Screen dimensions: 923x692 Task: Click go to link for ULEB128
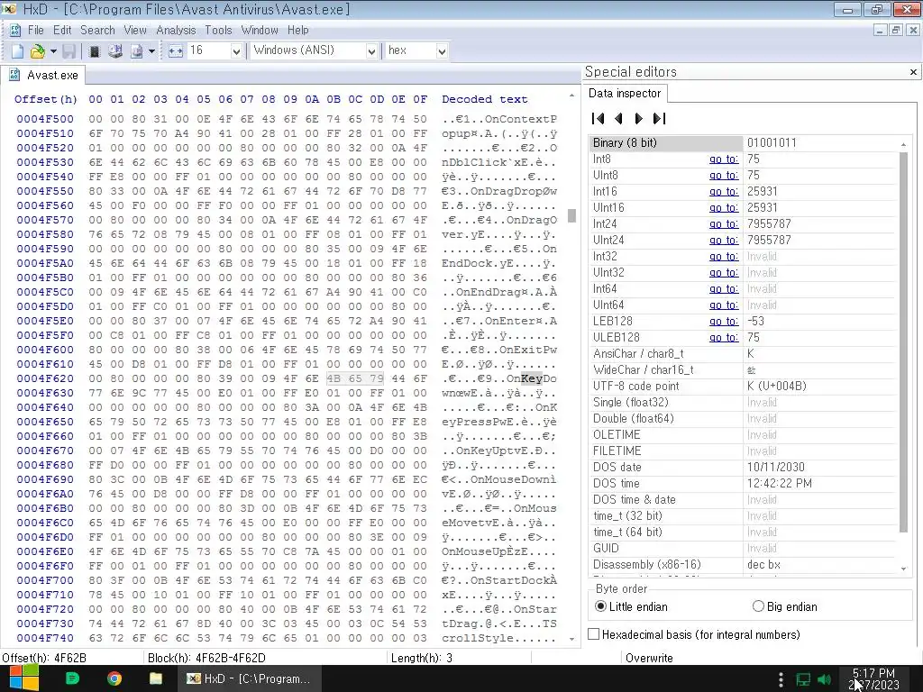[x=724, y=337]
